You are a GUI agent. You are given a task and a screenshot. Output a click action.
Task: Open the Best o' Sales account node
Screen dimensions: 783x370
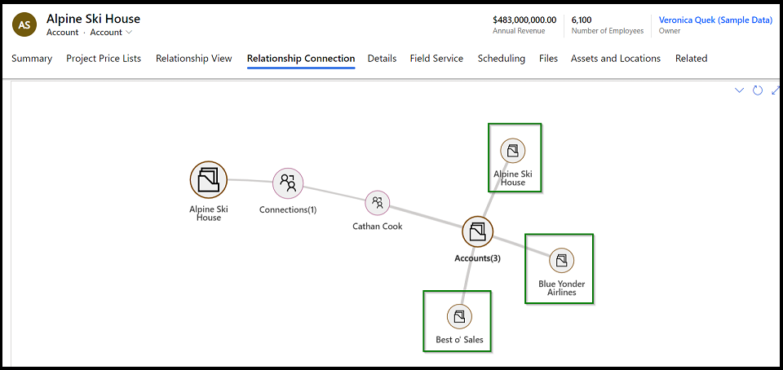[x=459, y=316]
